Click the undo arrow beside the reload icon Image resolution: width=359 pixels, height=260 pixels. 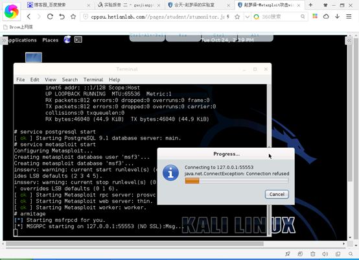62,16
